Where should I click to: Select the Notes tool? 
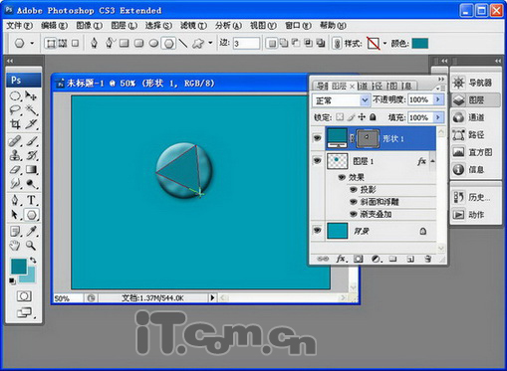(x=15, y=232)
